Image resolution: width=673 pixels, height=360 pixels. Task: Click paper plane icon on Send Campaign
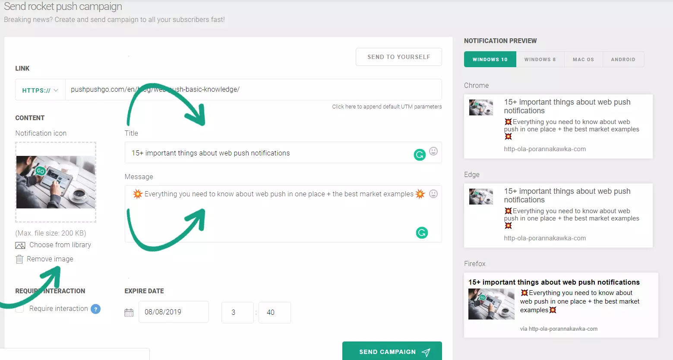(x=426, y=352)
